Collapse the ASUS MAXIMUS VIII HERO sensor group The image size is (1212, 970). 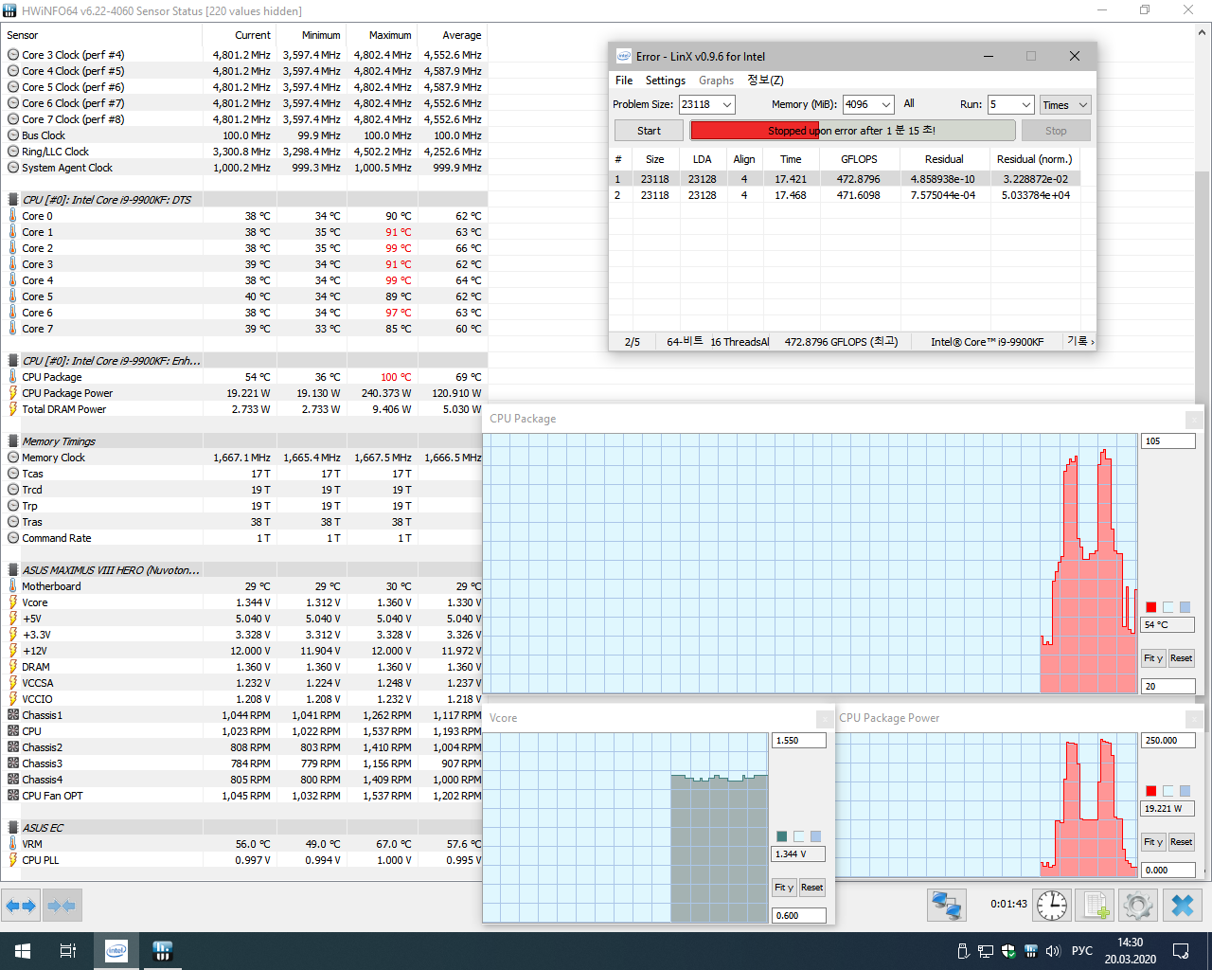click(x=111, y=570)
